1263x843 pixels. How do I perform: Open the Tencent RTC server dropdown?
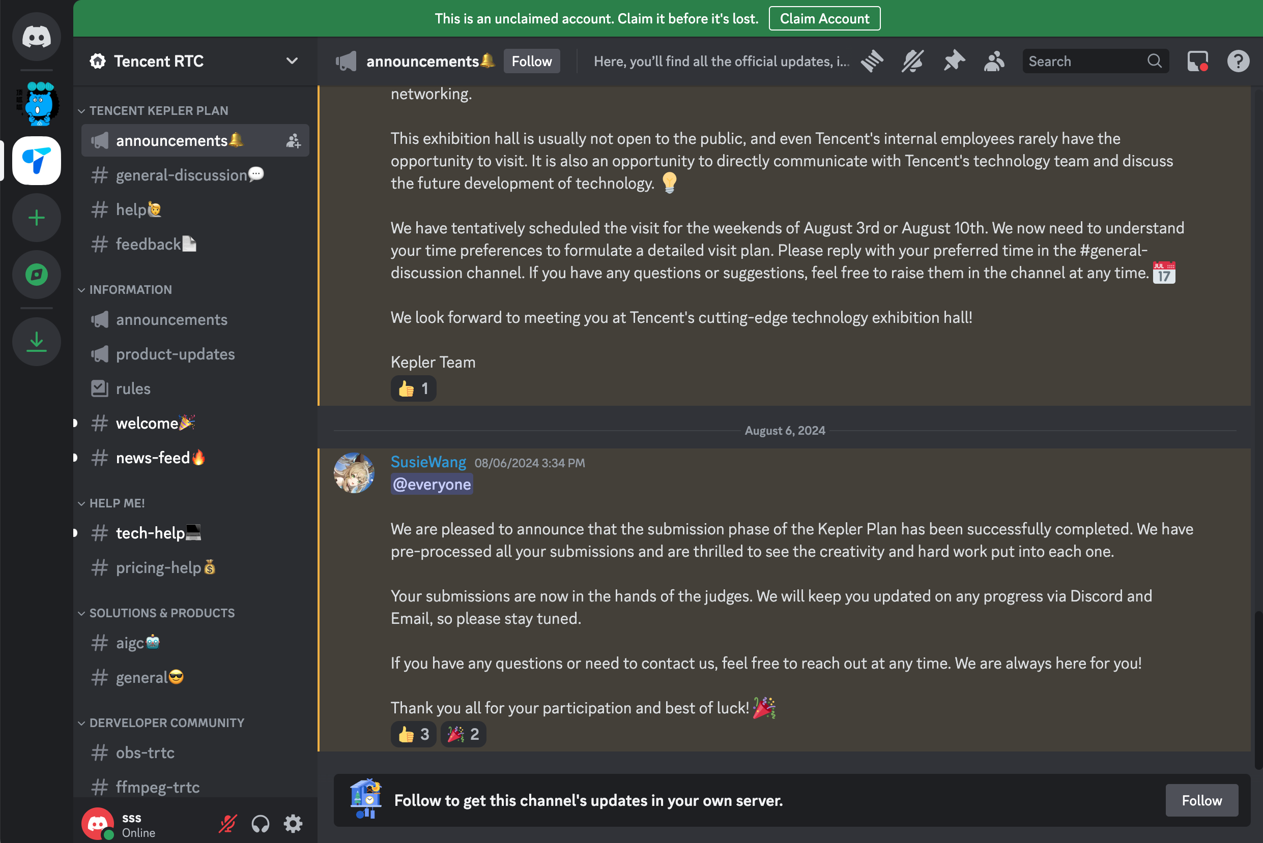tap(292, 62)
